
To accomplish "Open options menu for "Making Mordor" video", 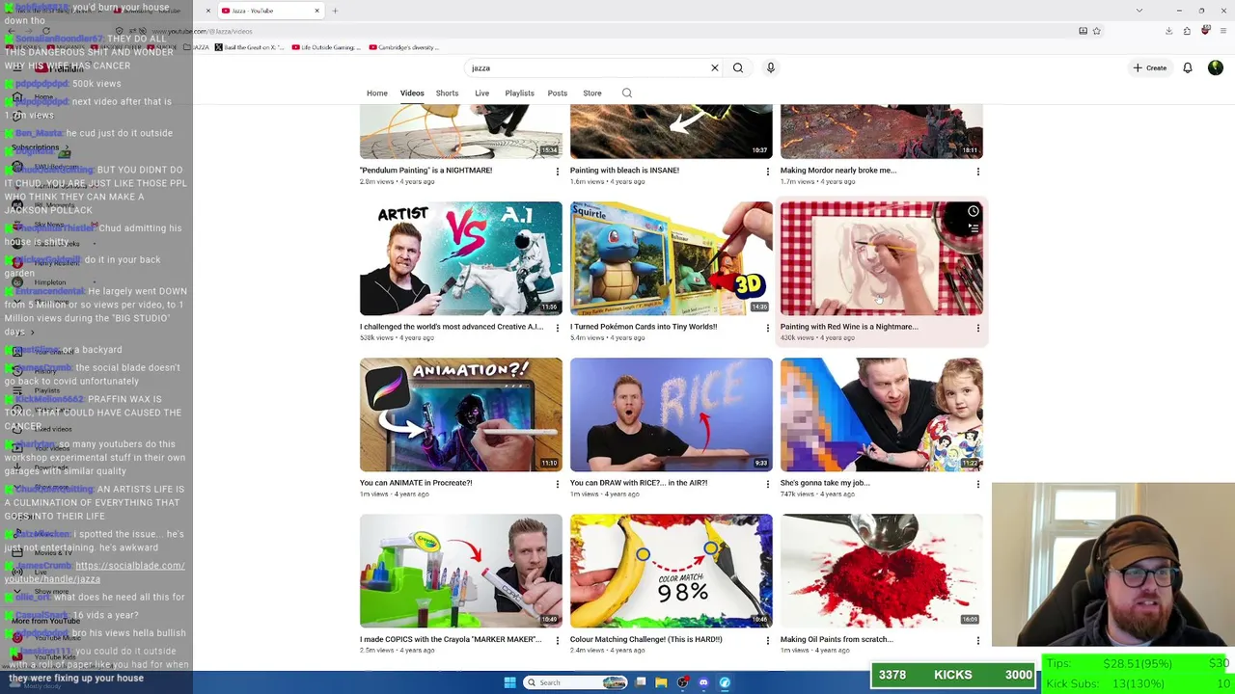I will pos(978,172).
